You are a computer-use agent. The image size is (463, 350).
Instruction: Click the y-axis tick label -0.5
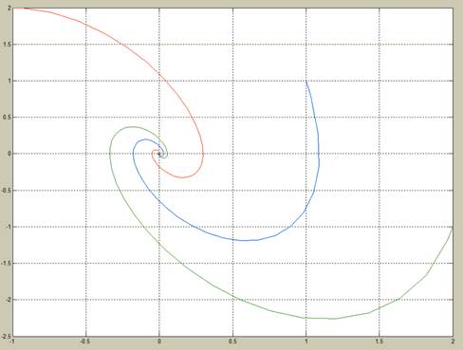click(6, 191)
